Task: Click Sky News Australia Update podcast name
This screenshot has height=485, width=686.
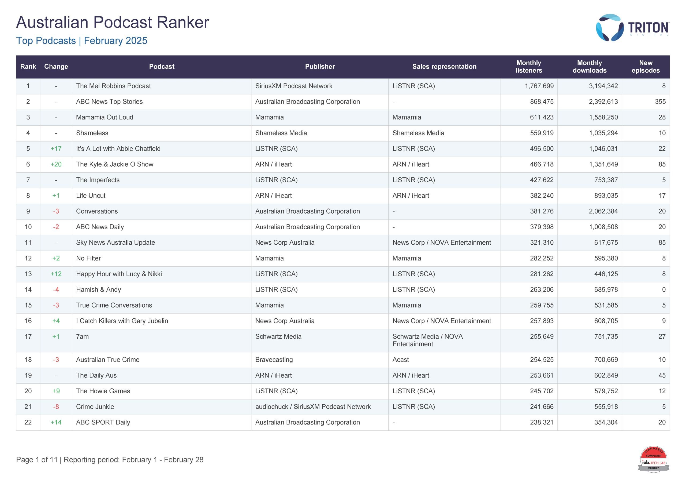Action: (x=115, y=243)
